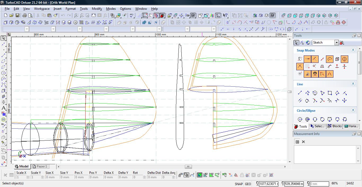Select the Text tool in left toolbar
362x187 pixels.
pyautogui.click(x=3, y=108)
